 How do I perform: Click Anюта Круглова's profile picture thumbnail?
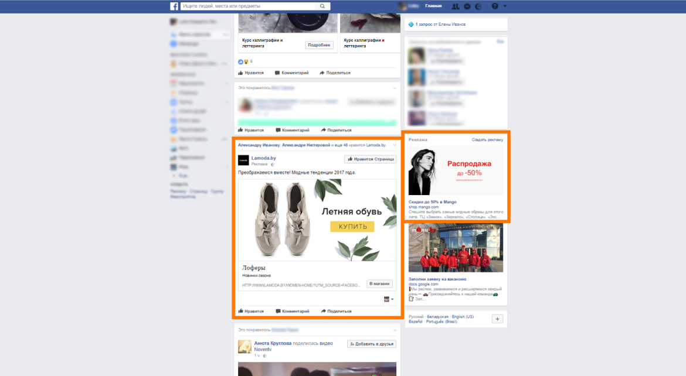(244, 347)
